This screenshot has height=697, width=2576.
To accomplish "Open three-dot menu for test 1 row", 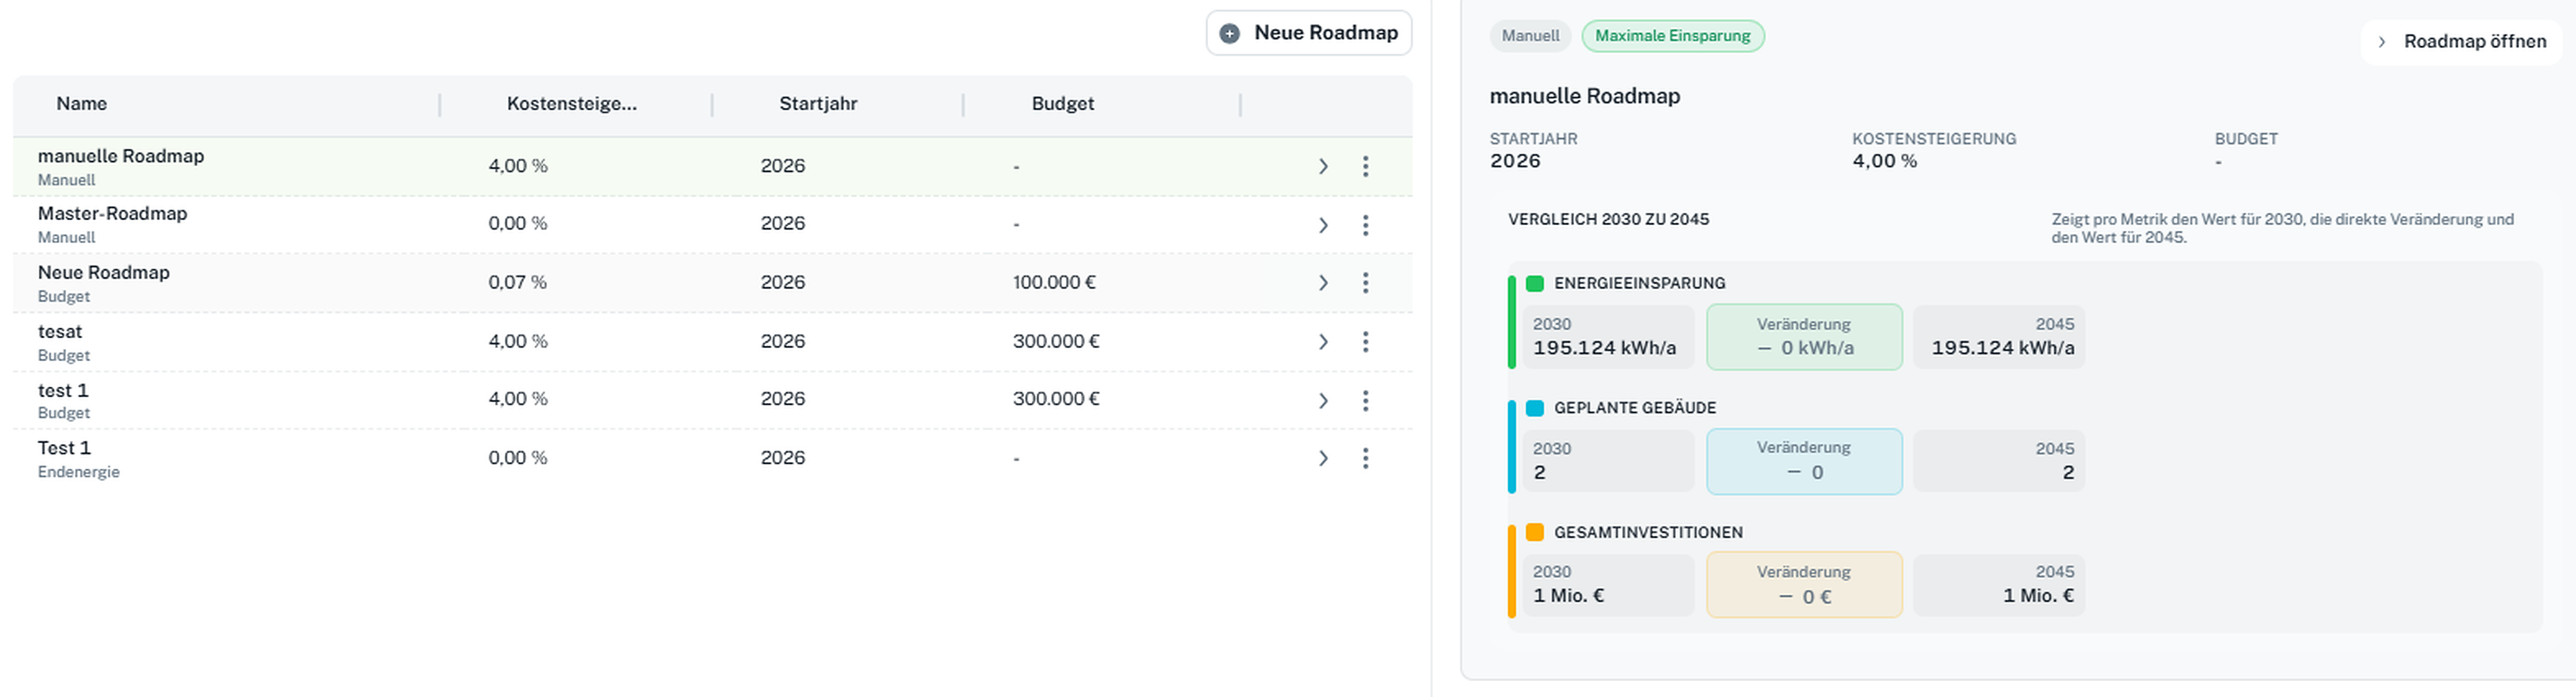I will [x=1365, y=400].
